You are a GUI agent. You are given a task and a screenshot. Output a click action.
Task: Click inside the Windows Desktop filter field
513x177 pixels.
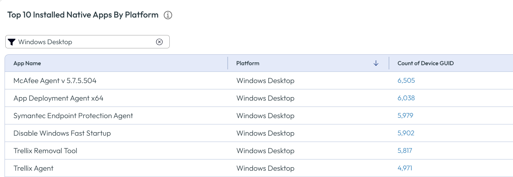point(84,42)
